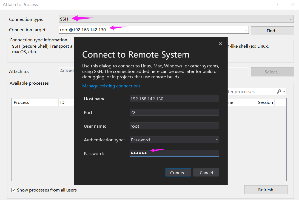Refresh the available processes list
The width and height of the screenshot is (299, 200).
266,190
